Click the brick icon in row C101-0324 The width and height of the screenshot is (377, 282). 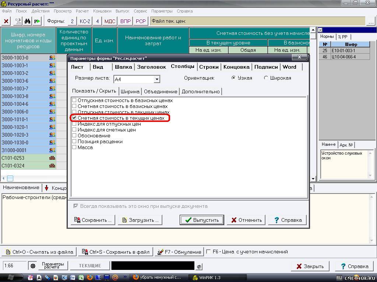[x=52, y=166]
